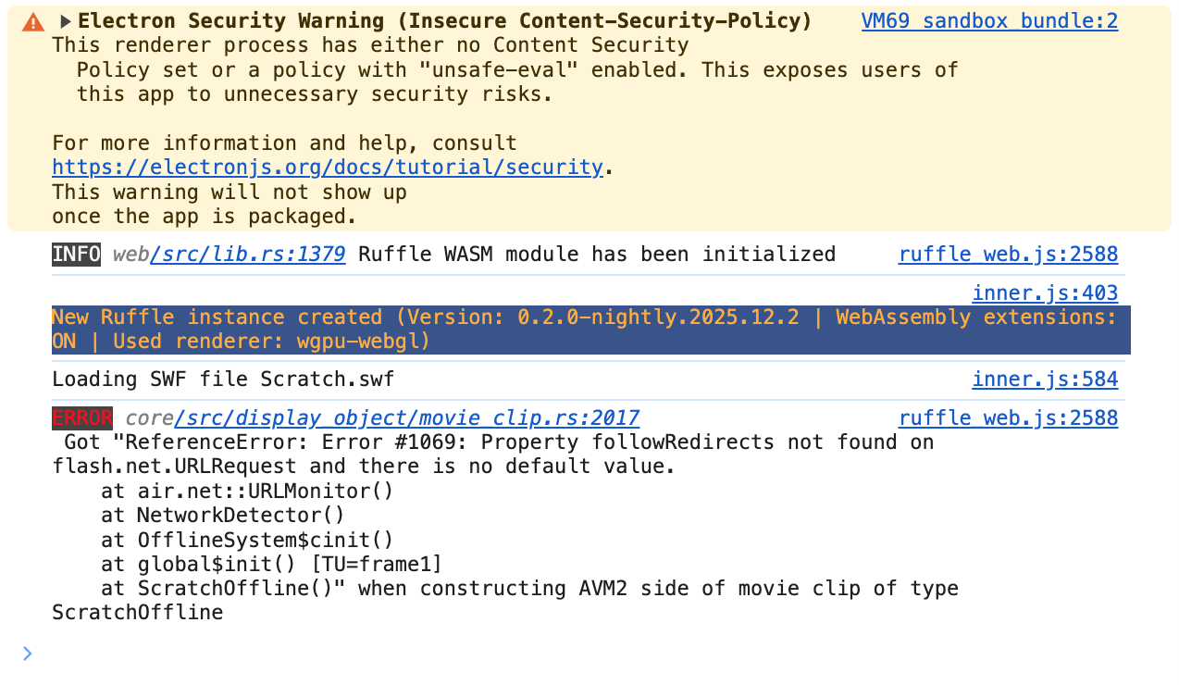
Task: Expand the Electron Security Warning disclosure triangle
Action: coord(66,21)
